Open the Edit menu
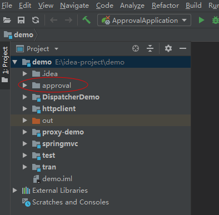The height and width of the screenshot is (215, 219). [x=25, y=6]
